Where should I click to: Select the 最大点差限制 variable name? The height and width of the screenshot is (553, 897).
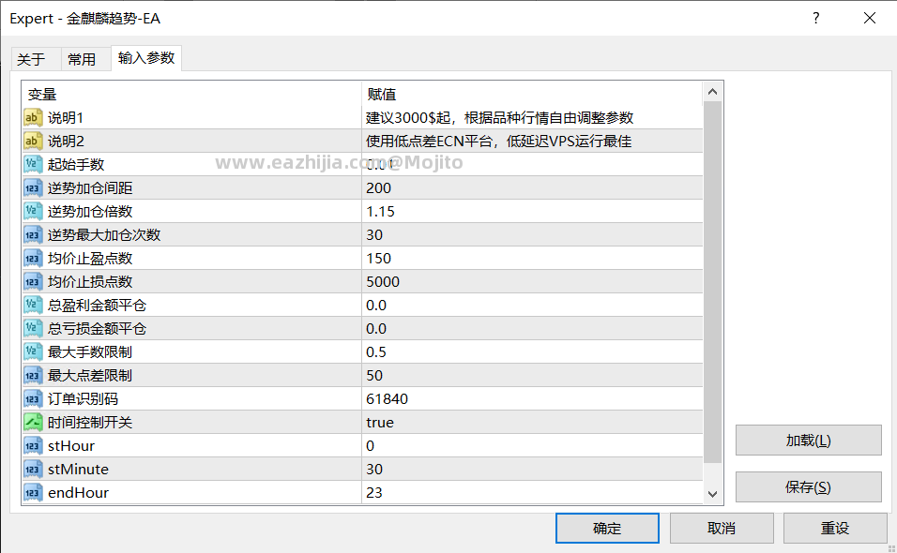click(x=90, y=375)
